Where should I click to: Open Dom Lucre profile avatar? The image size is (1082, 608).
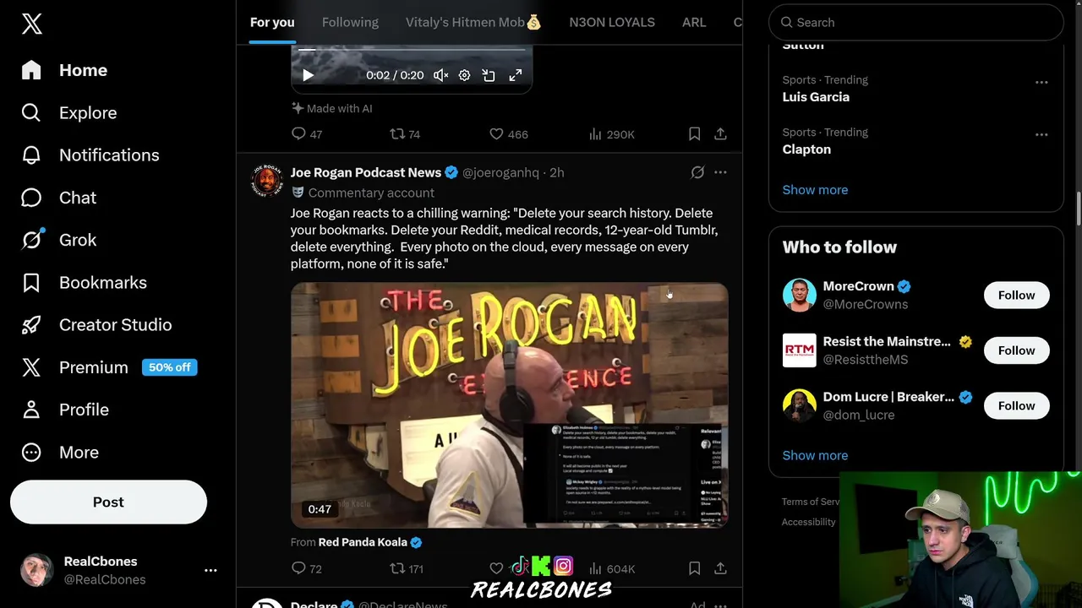click(799, 405)
